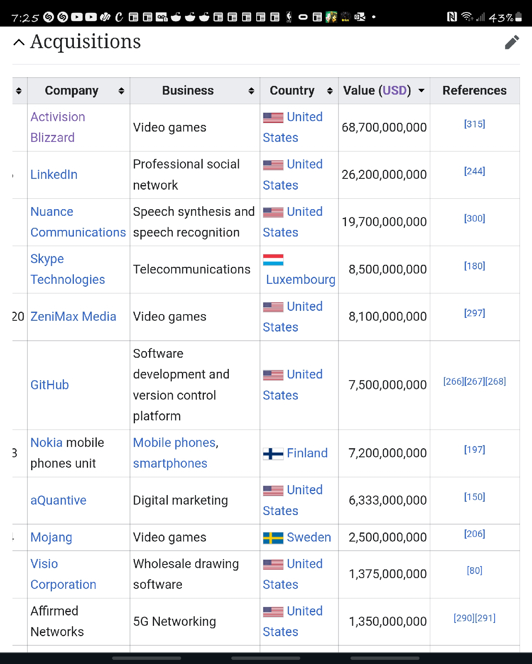Sort table by Company column
Viewport: 532px width, 664px height.
(x=121, y=90)
